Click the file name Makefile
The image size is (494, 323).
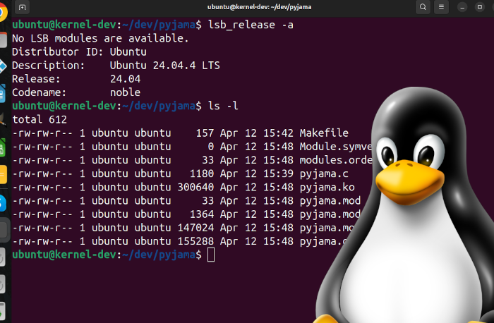pyautogui.click(x=324, y=133)
